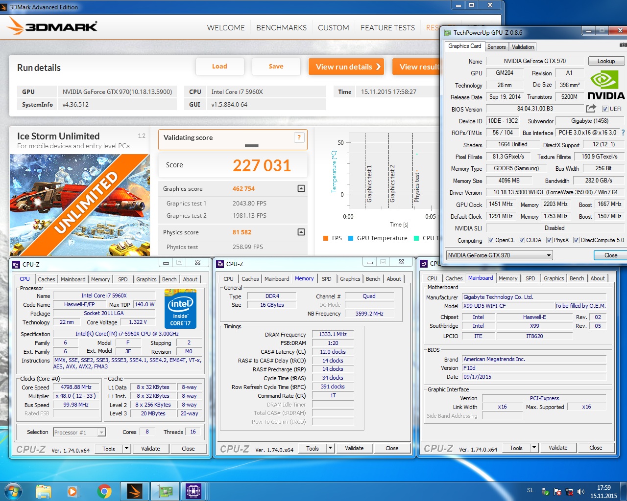627x501 pixels.
Task: Collapse the Physics score section
Action: 301,232
